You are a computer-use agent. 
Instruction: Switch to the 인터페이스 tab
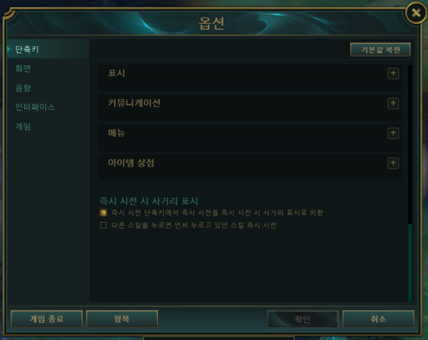[x=35, y=107]
